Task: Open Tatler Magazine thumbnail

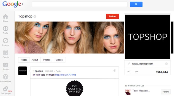Action: [x=128, y=92]
